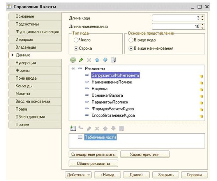
Task: Move attribute down with blue arrow
Action: [105, 60]
